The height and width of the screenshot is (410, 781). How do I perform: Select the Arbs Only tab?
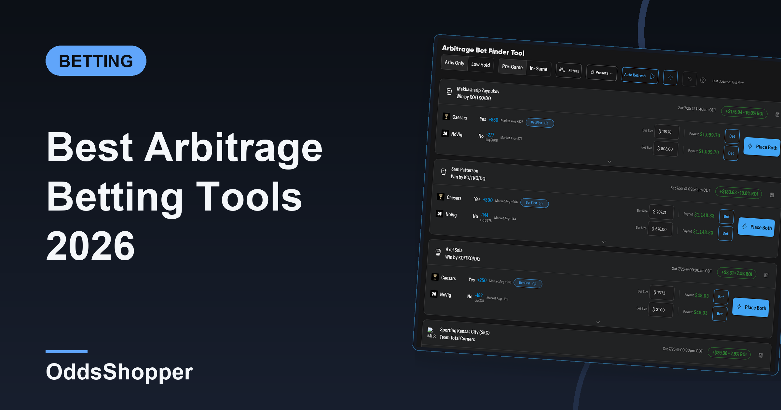coord(454,63)
